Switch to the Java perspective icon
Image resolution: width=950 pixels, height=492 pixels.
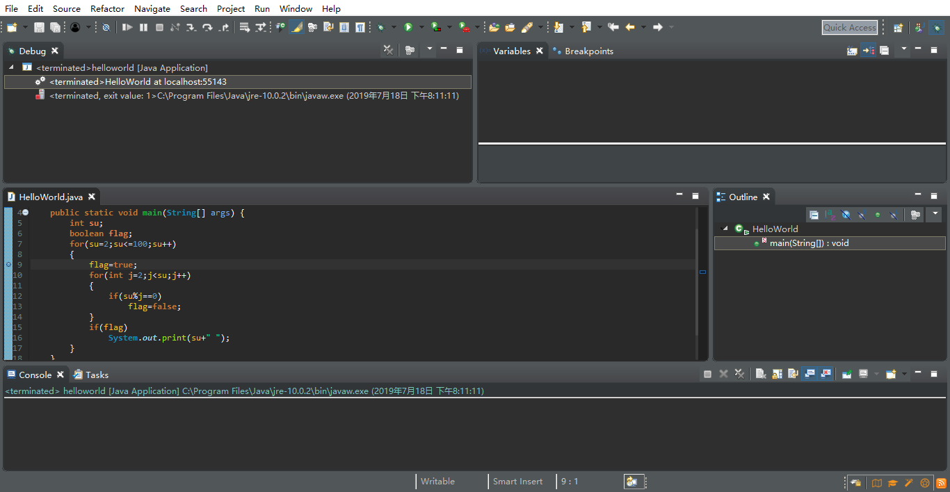919,27
